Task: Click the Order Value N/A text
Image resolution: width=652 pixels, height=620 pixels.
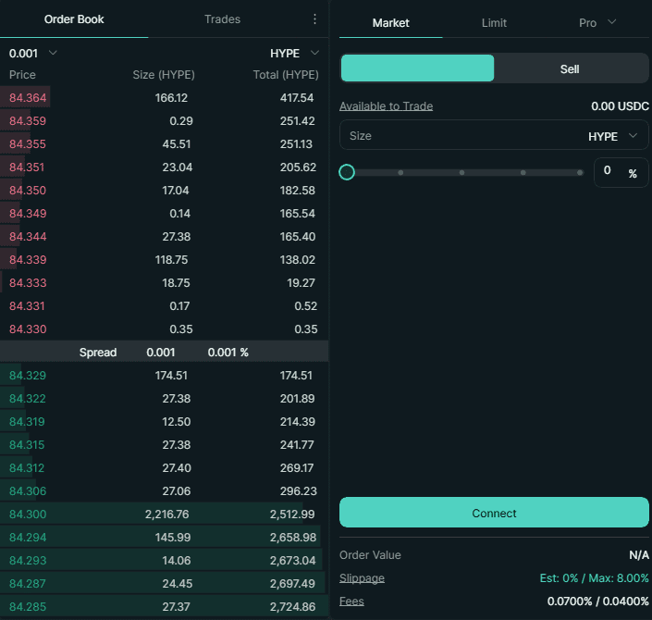Action: click(x=639, y=555)
